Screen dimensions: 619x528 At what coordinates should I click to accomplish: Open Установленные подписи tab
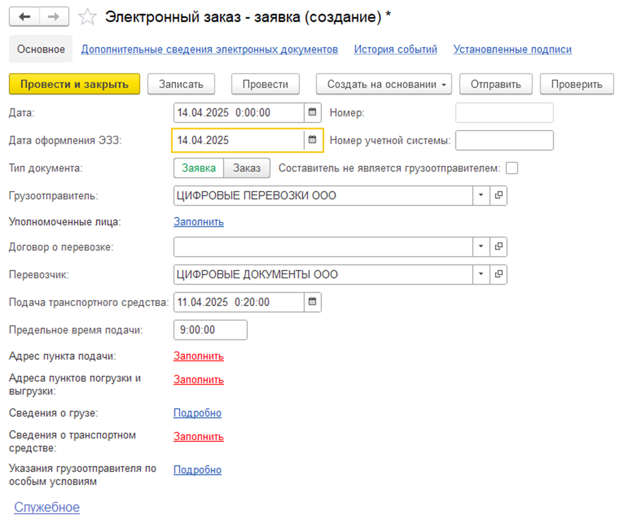tap(512, 49)
